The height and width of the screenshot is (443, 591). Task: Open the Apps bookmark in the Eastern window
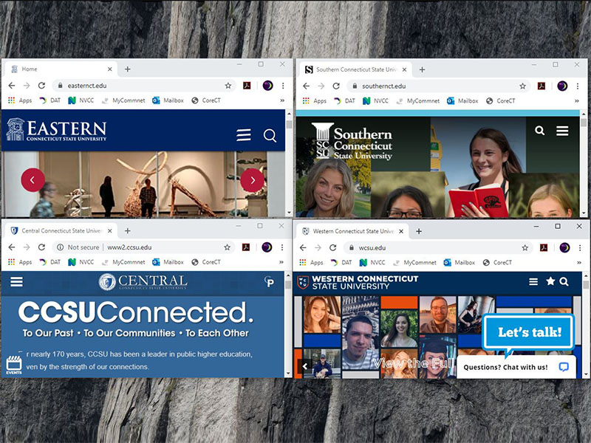tap(20, 100)
